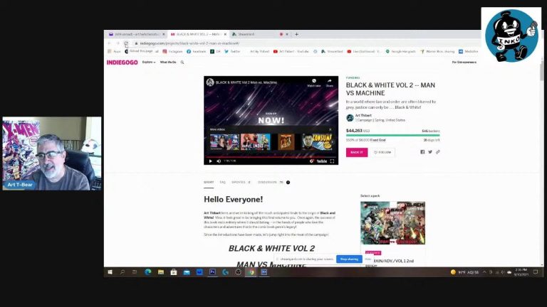547x307 pixels.
Task: Switch to the FAQ tab
Action: (222, 182)
